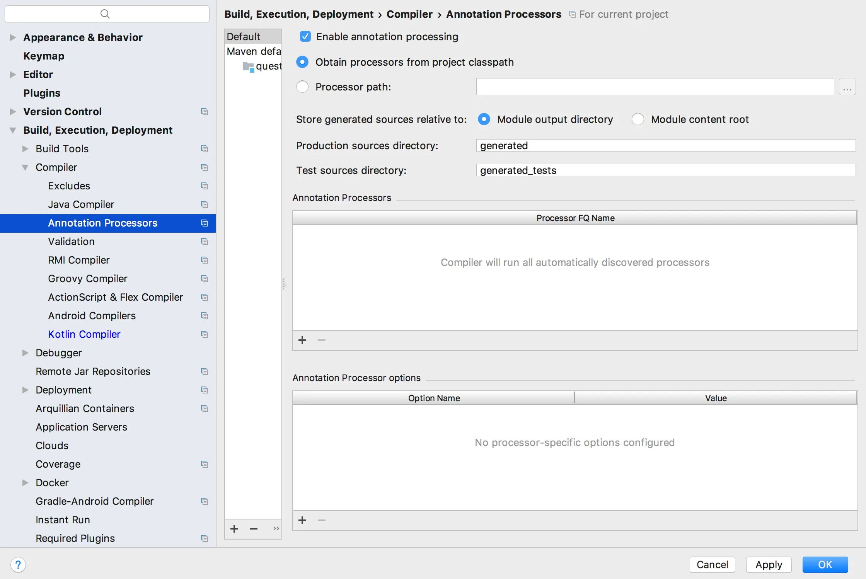Remove the selected profile with the minus icon
The image size is (866, 579).
pyautogui.click(x=254, y=528)
